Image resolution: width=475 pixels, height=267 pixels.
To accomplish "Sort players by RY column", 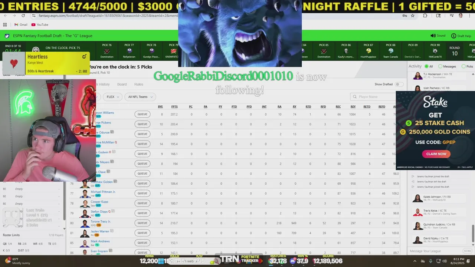I will click(294, 107).
